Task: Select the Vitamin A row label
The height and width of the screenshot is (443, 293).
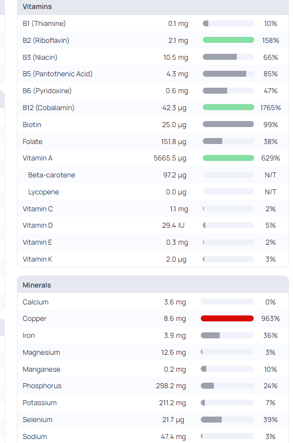Action: coord(37,158)
